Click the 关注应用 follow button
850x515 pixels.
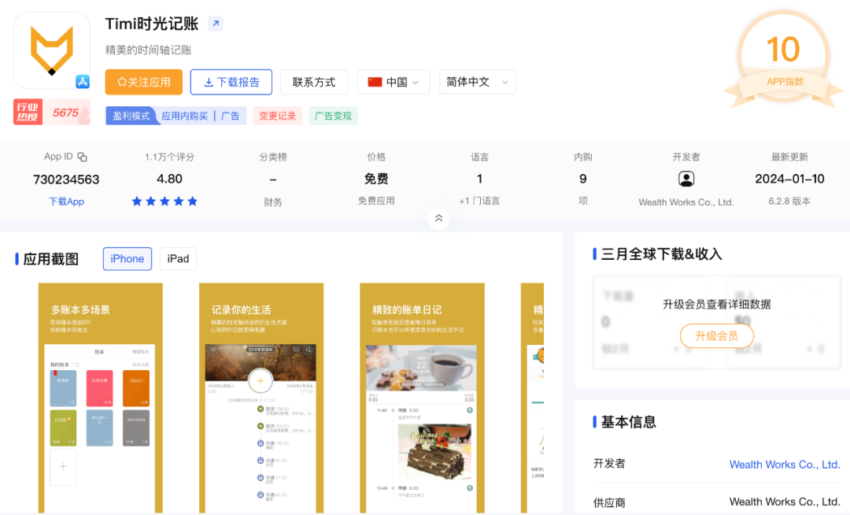coord(144,82)
